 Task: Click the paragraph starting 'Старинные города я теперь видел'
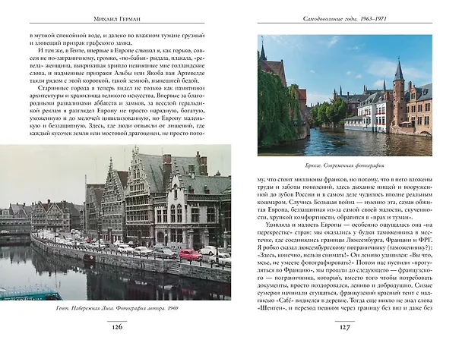117,111
